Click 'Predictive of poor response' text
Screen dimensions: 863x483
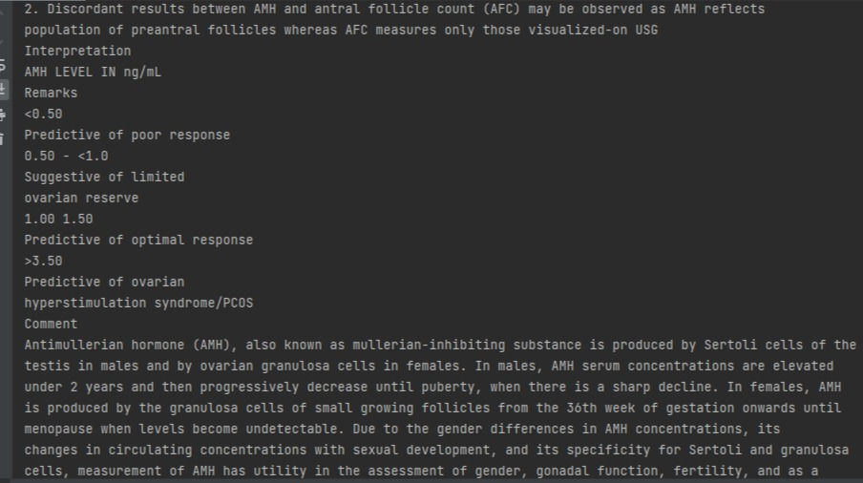point(127,136)
